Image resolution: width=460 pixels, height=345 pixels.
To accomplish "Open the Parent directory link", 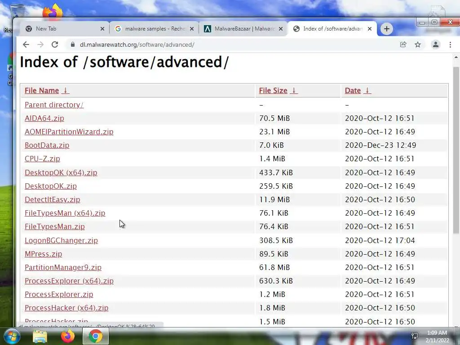I will click(54, 105).
